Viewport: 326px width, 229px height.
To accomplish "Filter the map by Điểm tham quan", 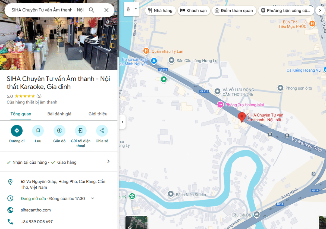I will (x=234, y=11).
